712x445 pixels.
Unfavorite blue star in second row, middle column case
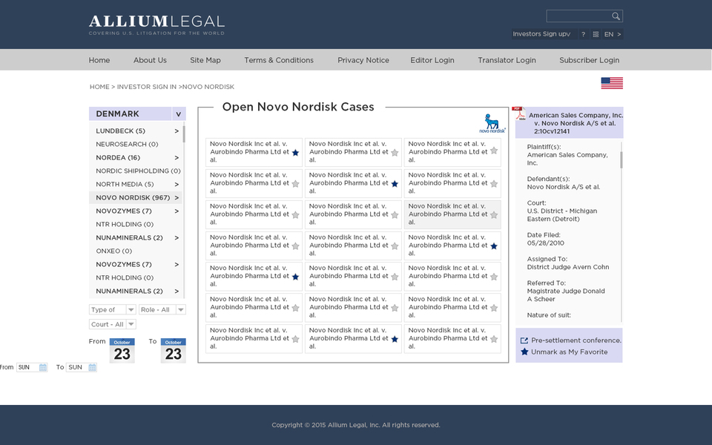click(x=395, y=184)
